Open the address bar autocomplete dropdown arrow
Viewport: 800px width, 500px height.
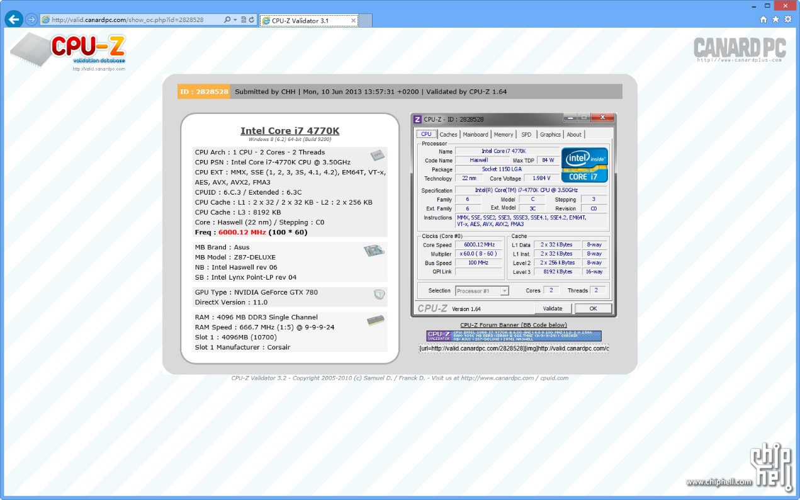(x=235, y=20)
